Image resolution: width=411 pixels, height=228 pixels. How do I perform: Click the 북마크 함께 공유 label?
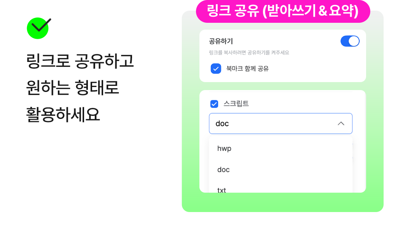(x=247, y=69)
